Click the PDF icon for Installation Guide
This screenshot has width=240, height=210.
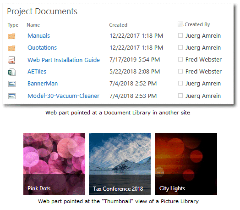(11, 60)
